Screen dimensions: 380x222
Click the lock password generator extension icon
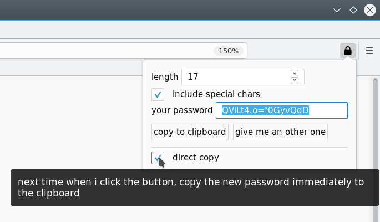[347, 51]
